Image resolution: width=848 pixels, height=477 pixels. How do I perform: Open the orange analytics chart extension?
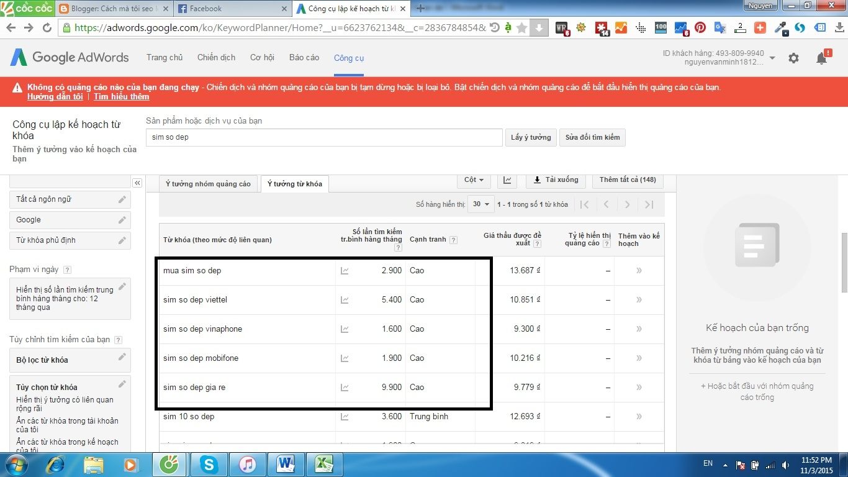point(621,28)
